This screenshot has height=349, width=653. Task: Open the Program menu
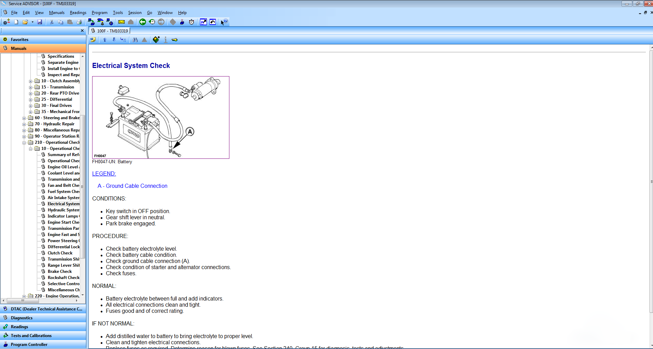(x=99, y=13)
